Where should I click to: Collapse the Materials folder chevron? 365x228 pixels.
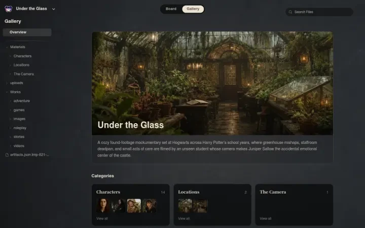pyautogui.click(x=7, y=47)
